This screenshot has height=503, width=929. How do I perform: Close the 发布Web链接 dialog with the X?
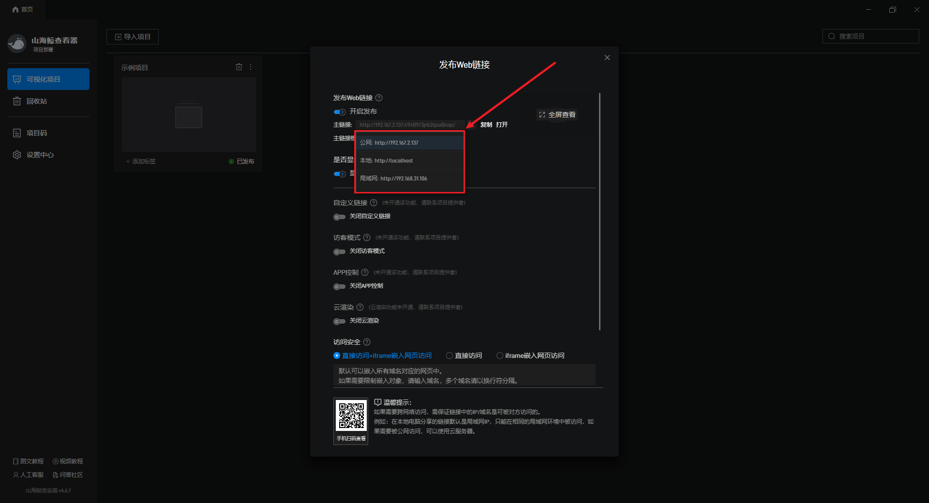[x=607, y=58]
